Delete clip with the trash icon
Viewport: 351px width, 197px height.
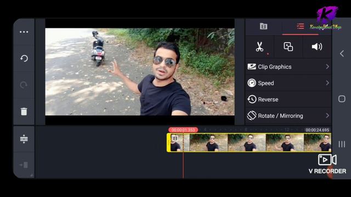24,112
